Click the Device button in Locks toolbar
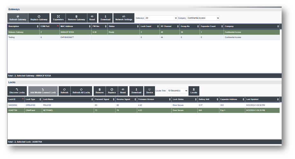The height and width of the screenshot is (159, 295). click(149, 91)
